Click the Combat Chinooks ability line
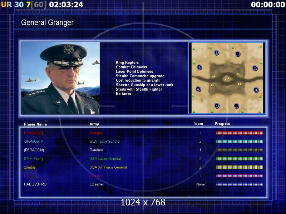286x214 pixels. pos(131,67)
